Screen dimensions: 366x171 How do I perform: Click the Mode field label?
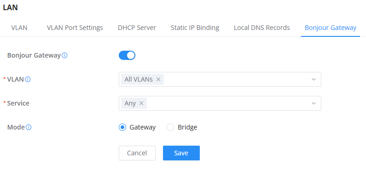pos(16,127)
